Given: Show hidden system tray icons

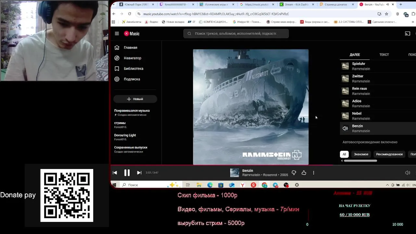Looking at the screenshot, I should (387, 185).
